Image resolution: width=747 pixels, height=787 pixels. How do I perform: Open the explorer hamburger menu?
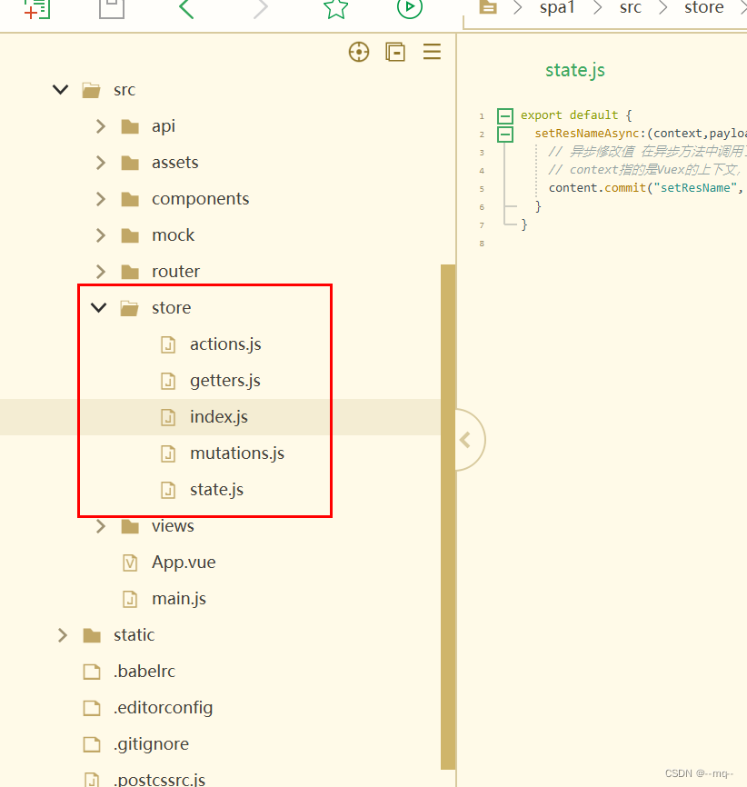tap(432, 52)
